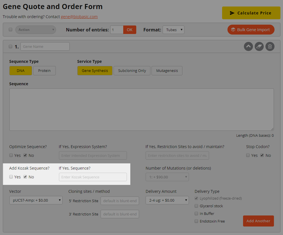The image size is (283, 235).
Task: Check Yes for Optimize Sequence
Action: pyautogui.click(x=11, y=155)
